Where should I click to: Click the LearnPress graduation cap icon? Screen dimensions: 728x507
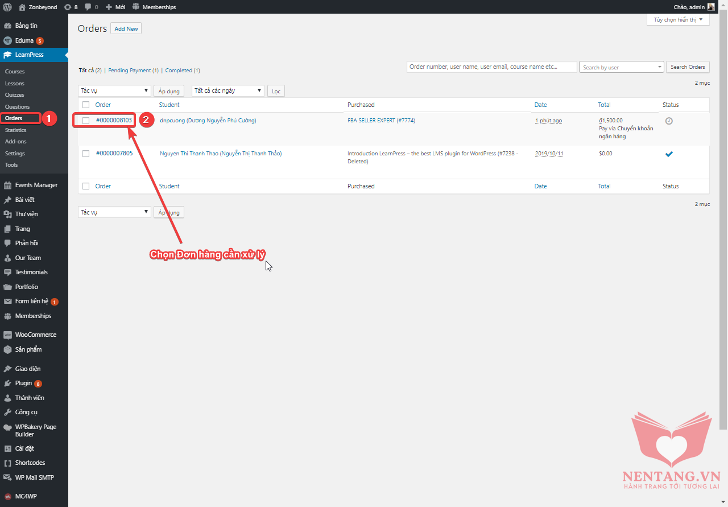pyautogui.click(x=7, y=55)
